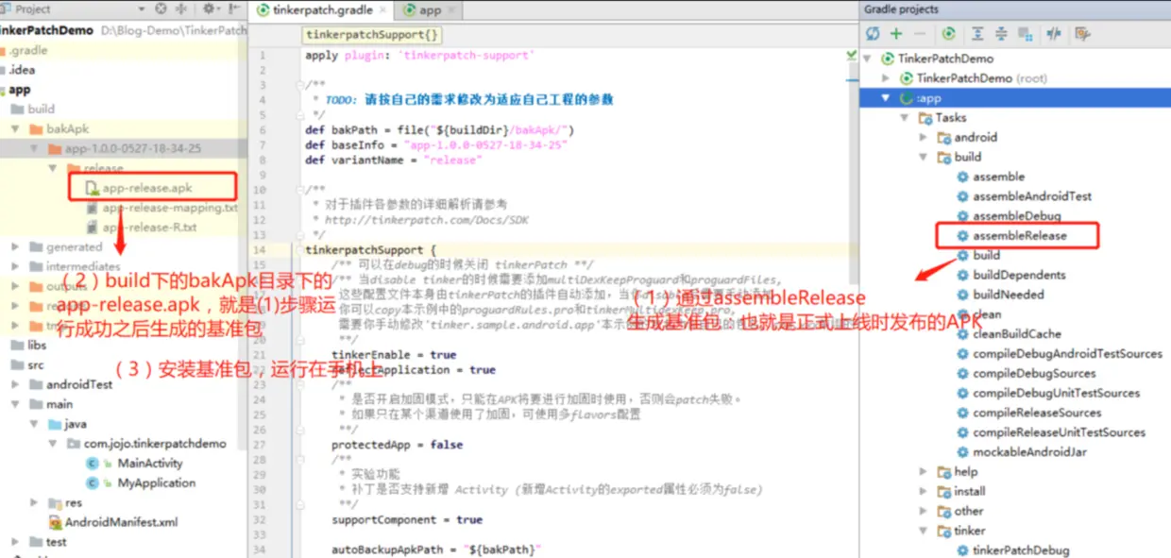Execute Gradle task via green circular icon
This screenshot has width=1171, height=558.
949,34
